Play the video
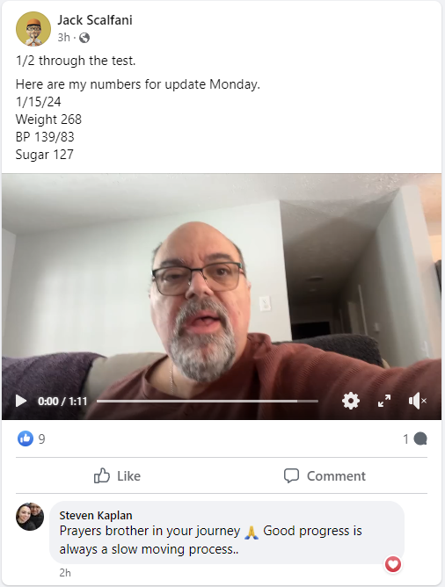This screenshot has width=445, height=587. (21, 401)
